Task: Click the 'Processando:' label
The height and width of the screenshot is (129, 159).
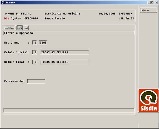Action: (14, 81)
